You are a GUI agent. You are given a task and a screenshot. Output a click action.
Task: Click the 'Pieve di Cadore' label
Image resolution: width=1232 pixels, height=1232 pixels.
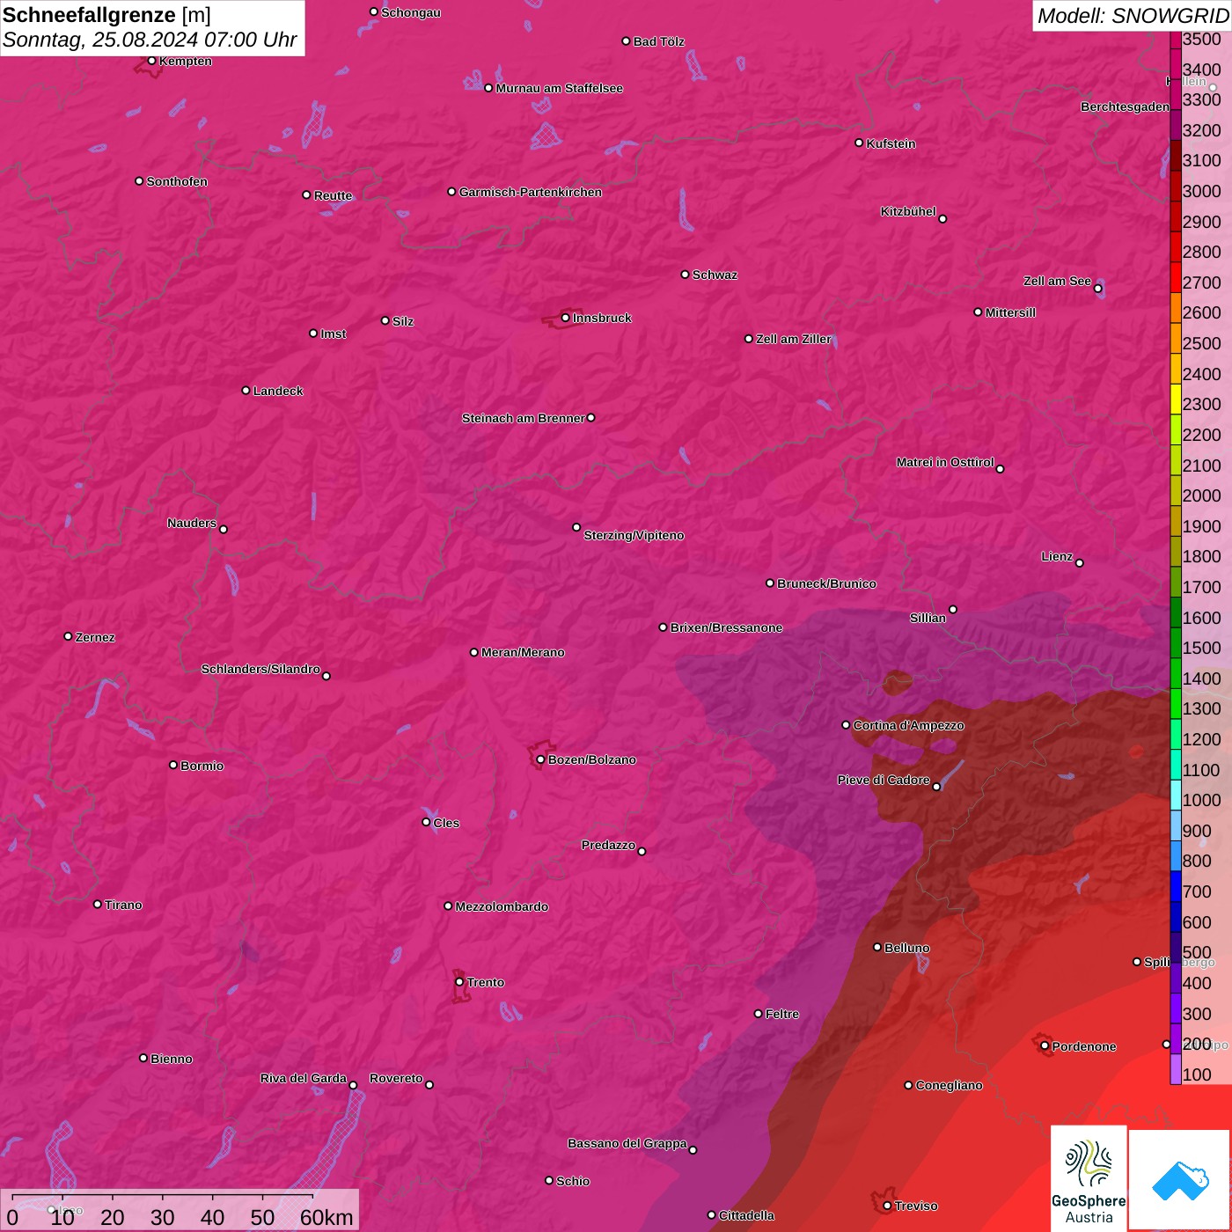coord(884,780)
